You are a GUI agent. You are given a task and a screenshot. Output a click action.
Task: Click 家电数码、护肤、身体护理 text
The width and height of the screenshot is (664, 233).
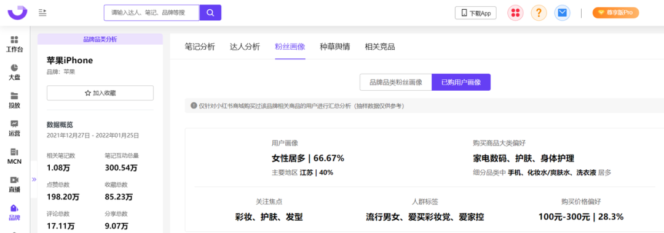click(523, 158)
